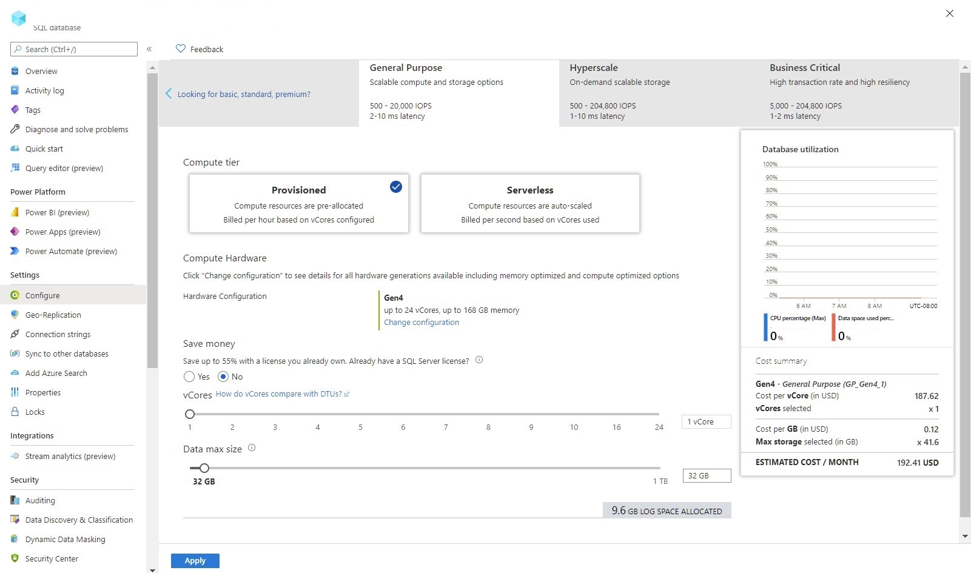The height and width of the screenshot is (573, 971).
Task: Click the Sync to other databases icon
Action: click(15, 354)
